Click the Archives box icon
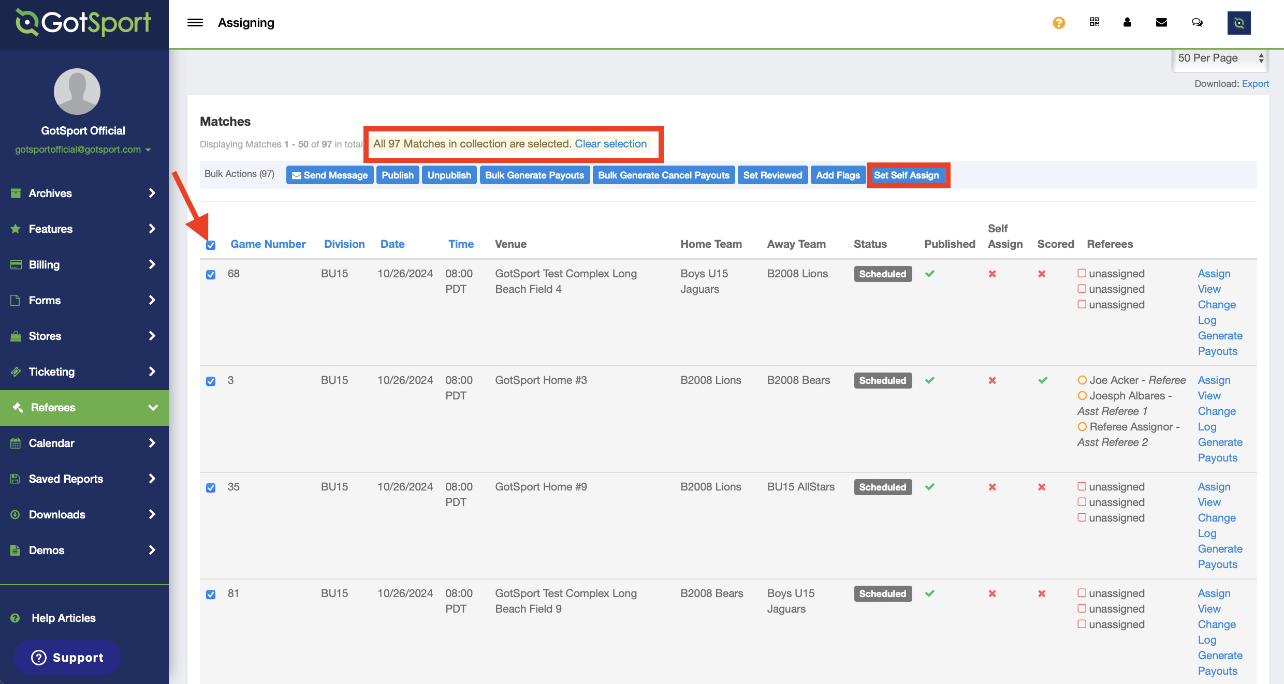Screen dimensions: 1284x684 click(16, 193)
